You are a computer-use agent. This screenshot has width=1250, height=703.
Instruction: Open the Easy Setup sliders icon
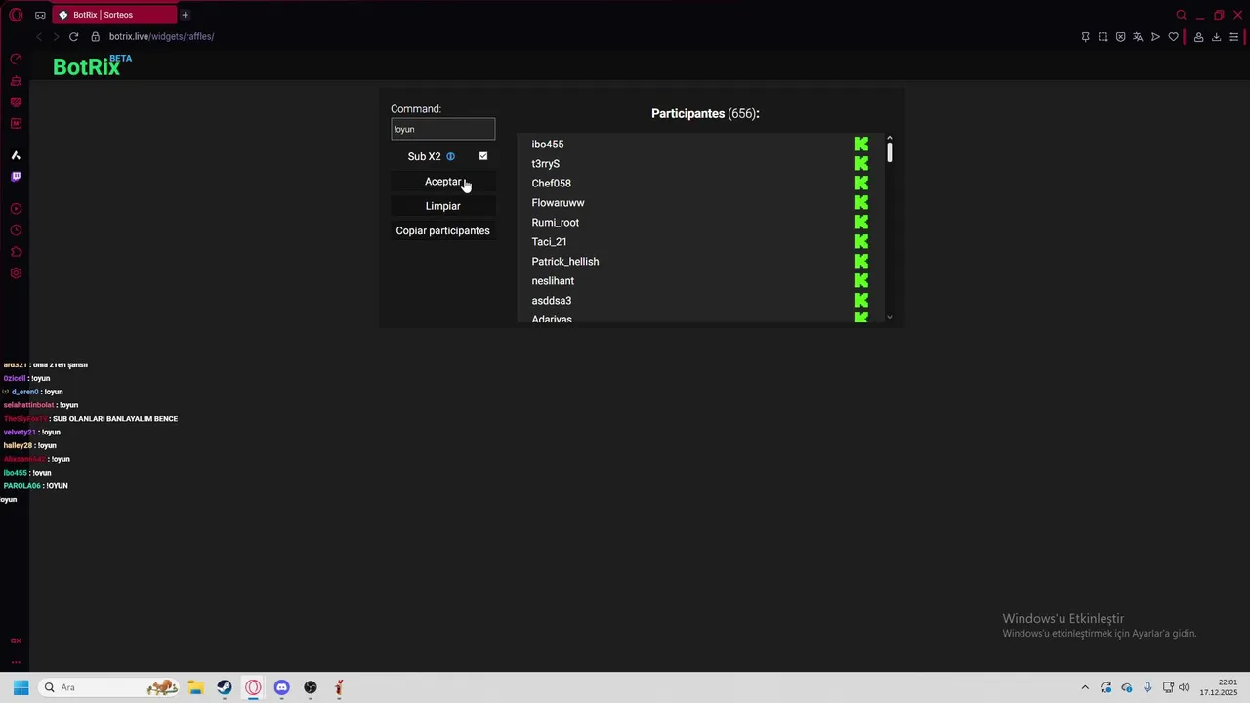tap(1234, 37)
